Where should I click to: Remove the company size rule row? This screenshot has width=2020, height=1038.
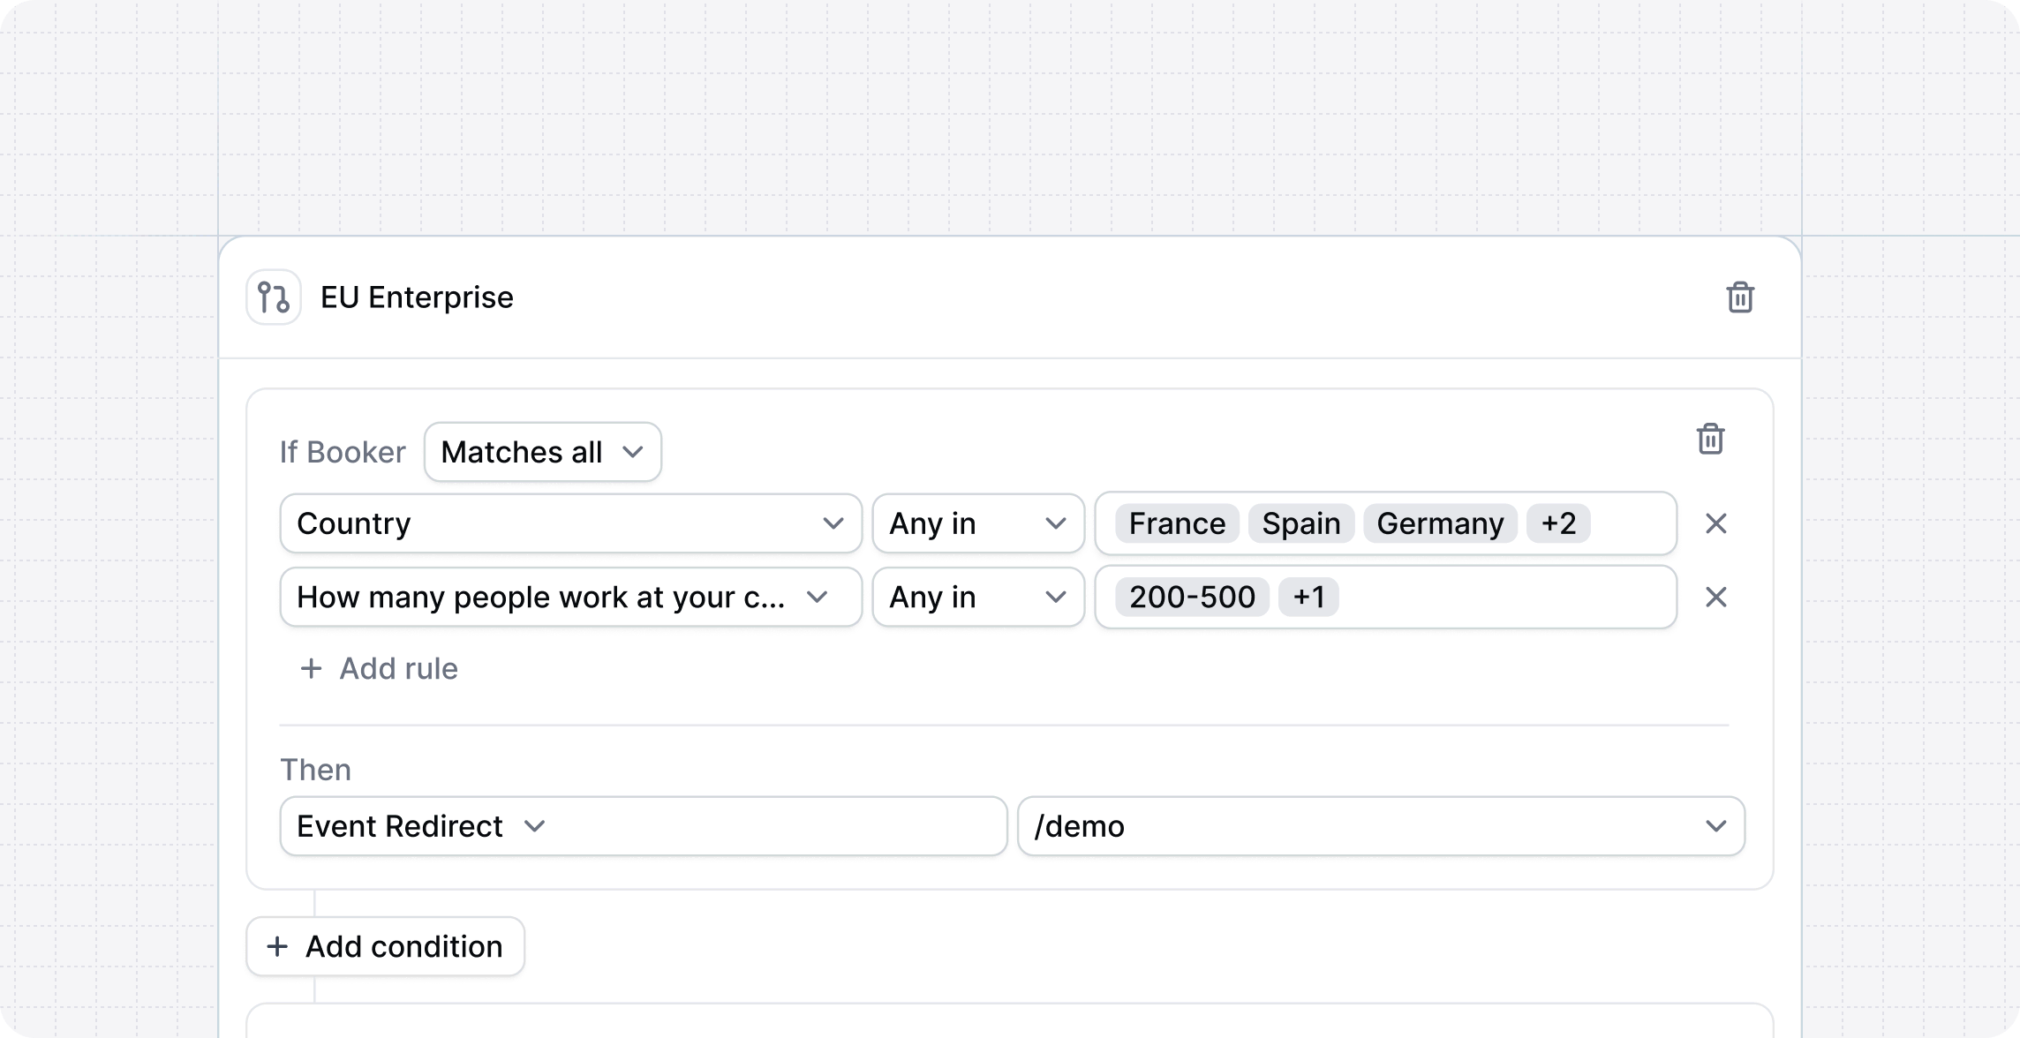pos(1715,598)
